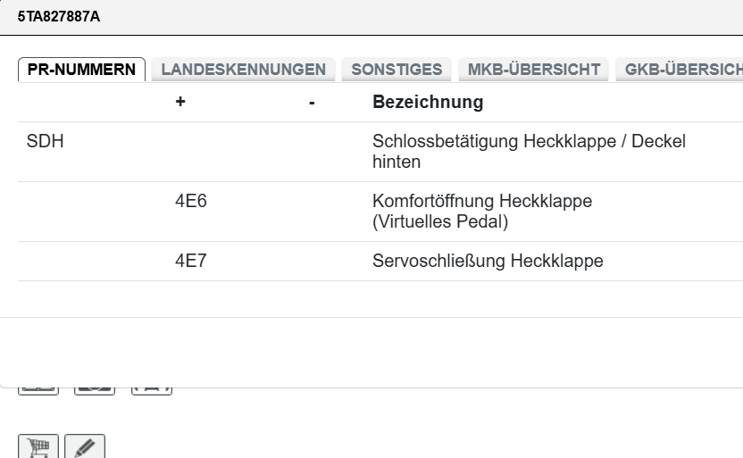Click the pencil edit icon
The image size is (743, 458).
click(x=85, y=447)
